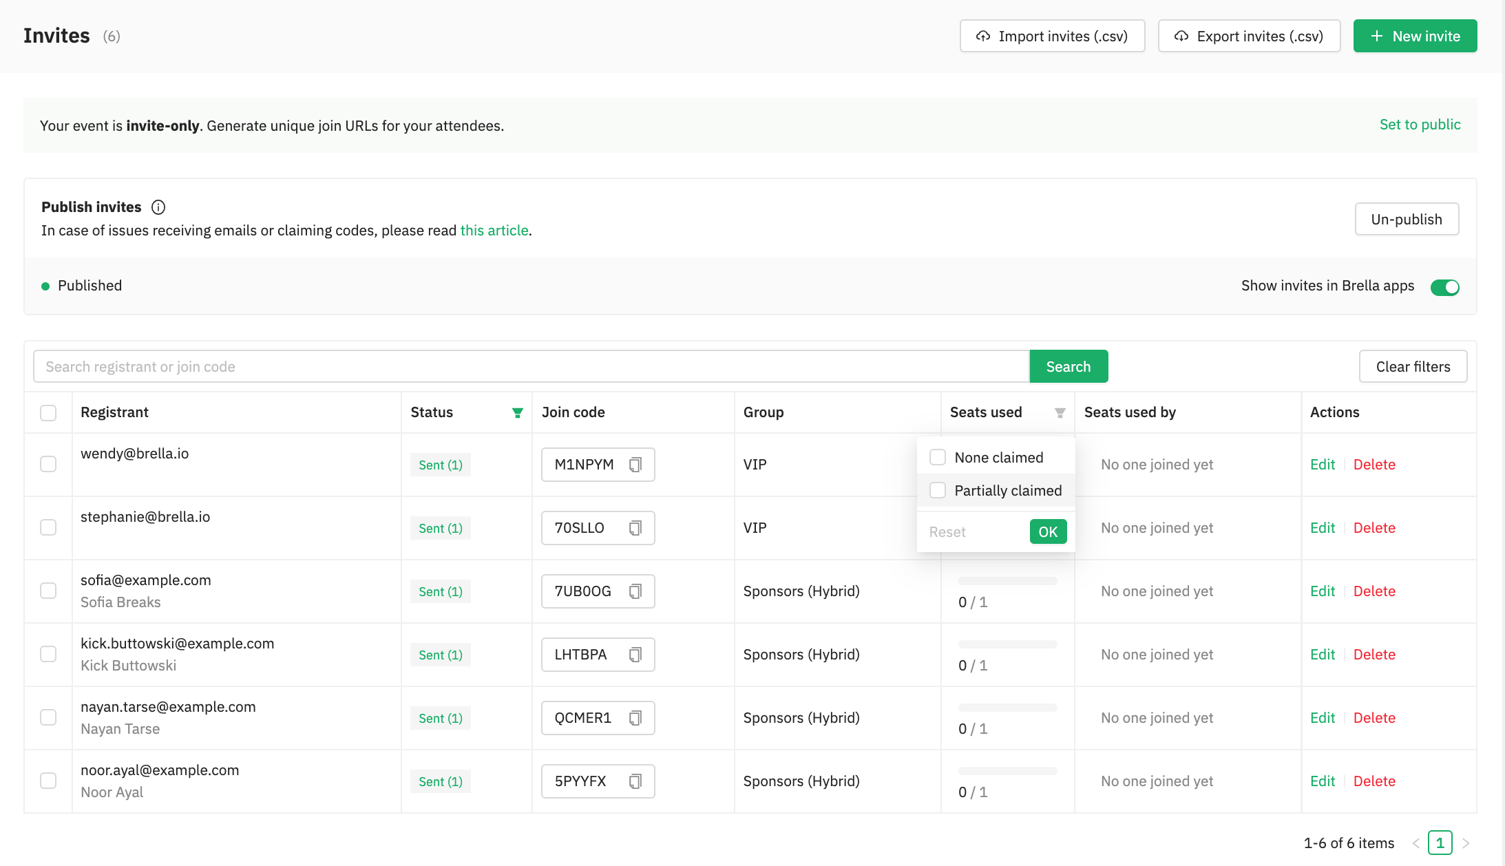
Task: Create a New invite
Action: pyautogui.click(x=1415, y=36)
